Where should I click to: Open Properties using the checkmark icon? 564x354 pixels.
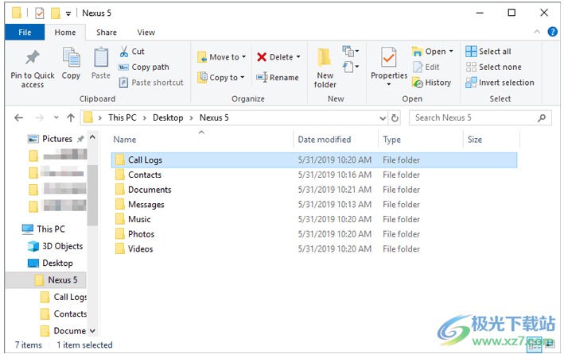[389, 59]
